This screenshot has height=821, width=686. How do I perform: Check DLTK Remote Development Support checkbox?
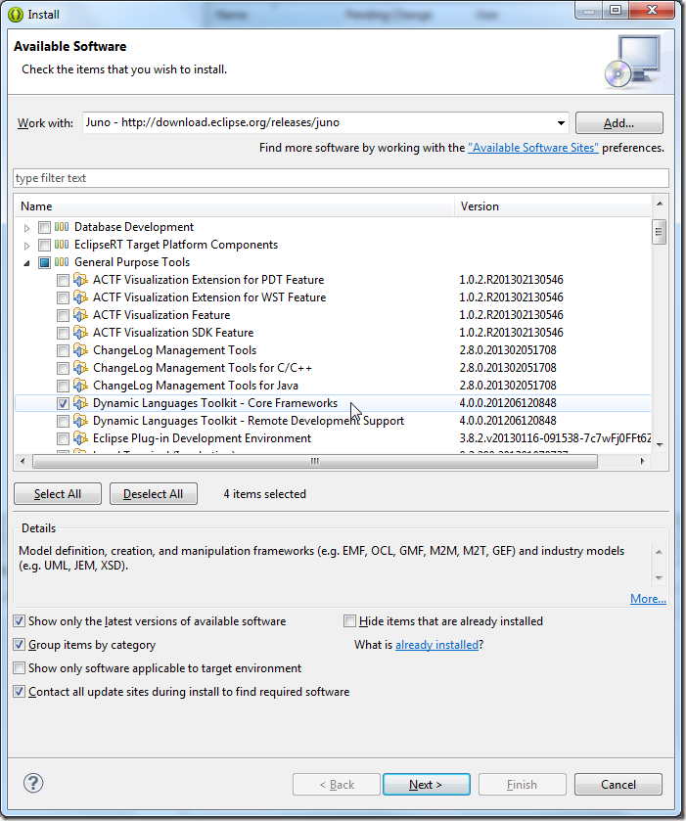tap(63, 422)
